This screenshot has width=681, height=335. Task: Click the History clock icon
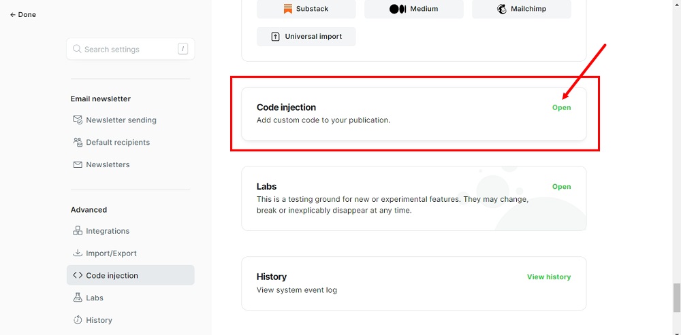(x=78, y=320)
